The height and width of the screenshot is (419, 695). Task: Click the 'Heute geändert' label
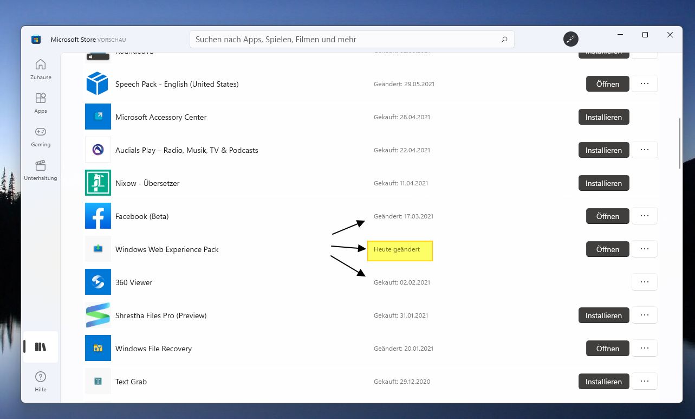pos(397,249)
